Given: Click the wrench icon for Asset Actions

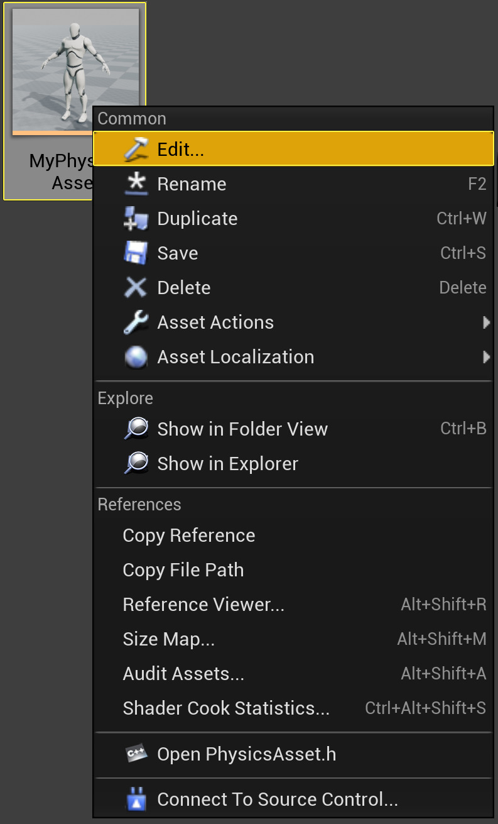Looking at the screenshot, I should (x=136, y=322).
